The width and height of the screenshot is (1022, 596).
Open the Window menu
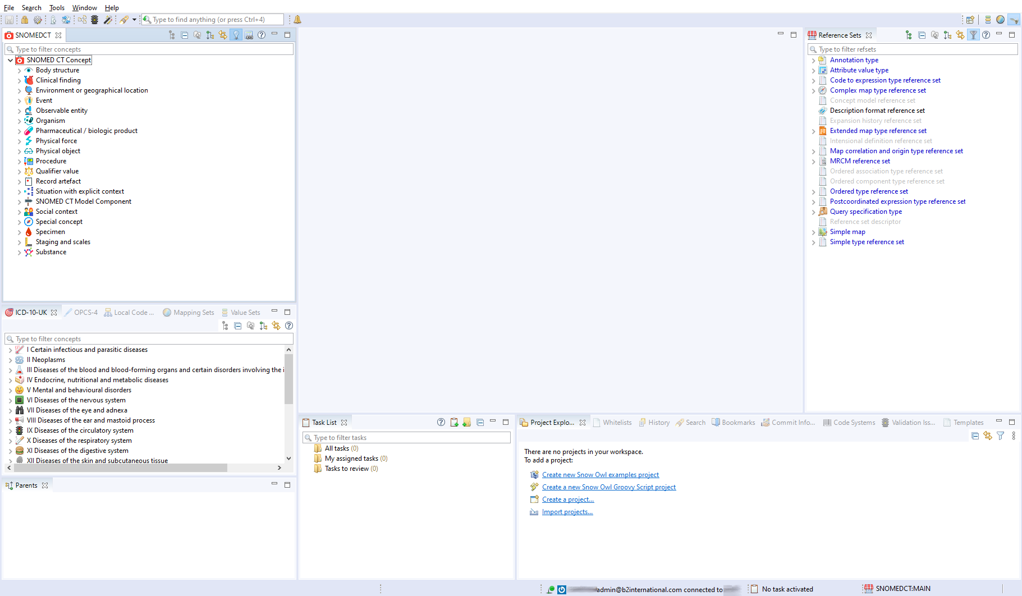coord(84,8)
